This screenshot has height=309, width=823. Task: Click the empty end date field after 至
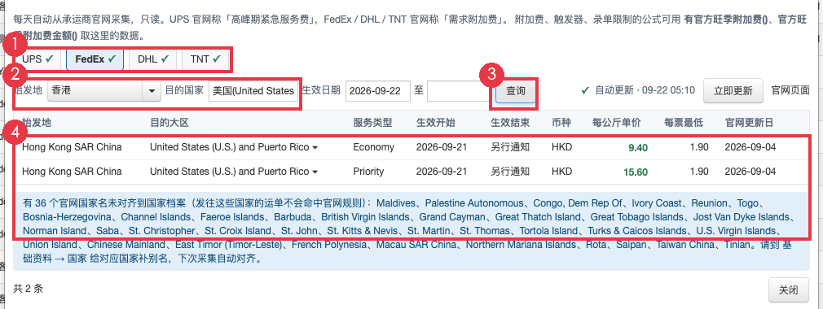[x=458, y=90]
